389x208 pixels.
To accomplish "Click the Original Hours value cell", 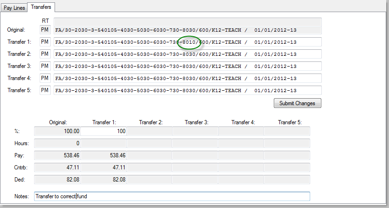I will (x=58, y=144).
